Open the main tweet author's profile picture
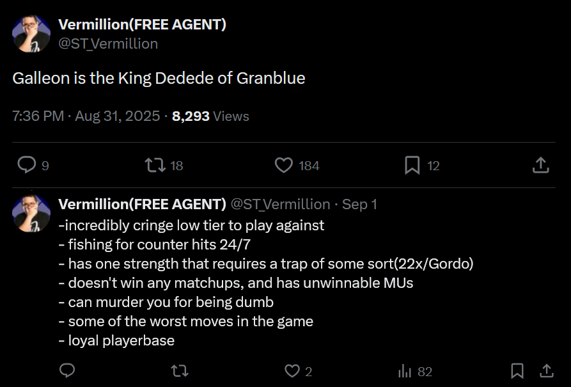 (x=31, y=34)
